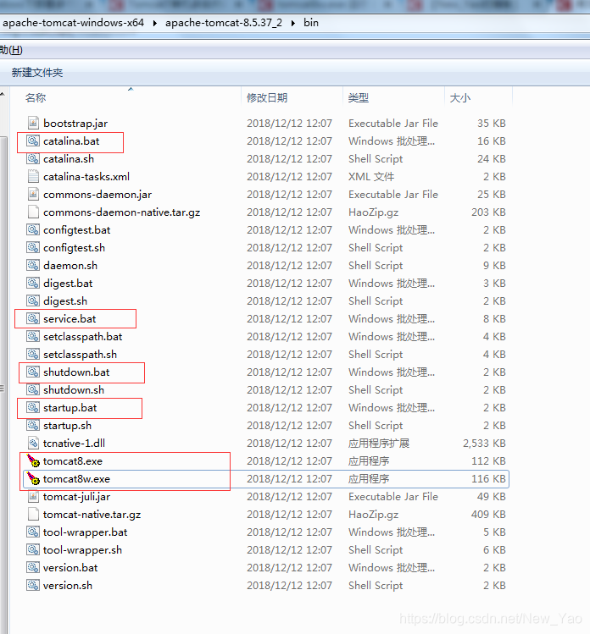Open the 帮助(H) help menu
This screenshot has width=590, height=634.
[11, 50]
